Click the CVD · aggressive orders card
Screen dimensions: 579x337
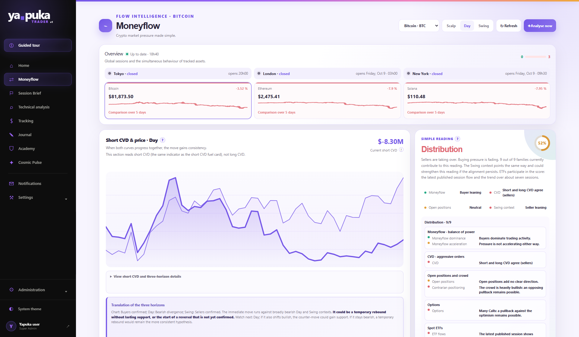(485, 260)
